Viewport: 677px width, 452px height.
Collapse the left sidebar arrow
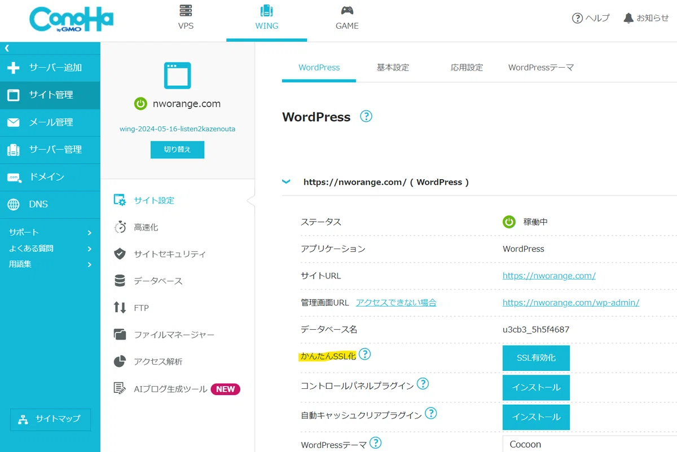click(x=7, y=48)
